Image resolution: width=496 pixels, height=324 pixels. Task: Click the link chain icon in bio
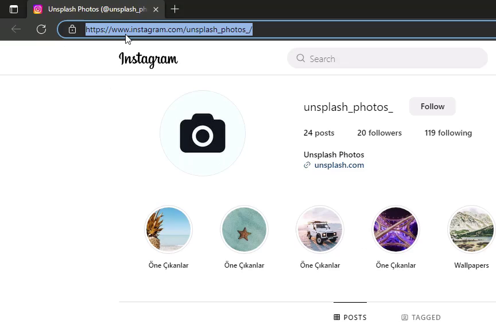click(x=307, y=165)
